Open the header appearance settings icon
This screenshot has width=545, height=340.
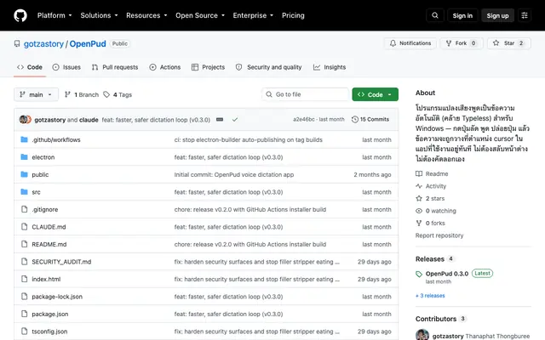point(525,15)
